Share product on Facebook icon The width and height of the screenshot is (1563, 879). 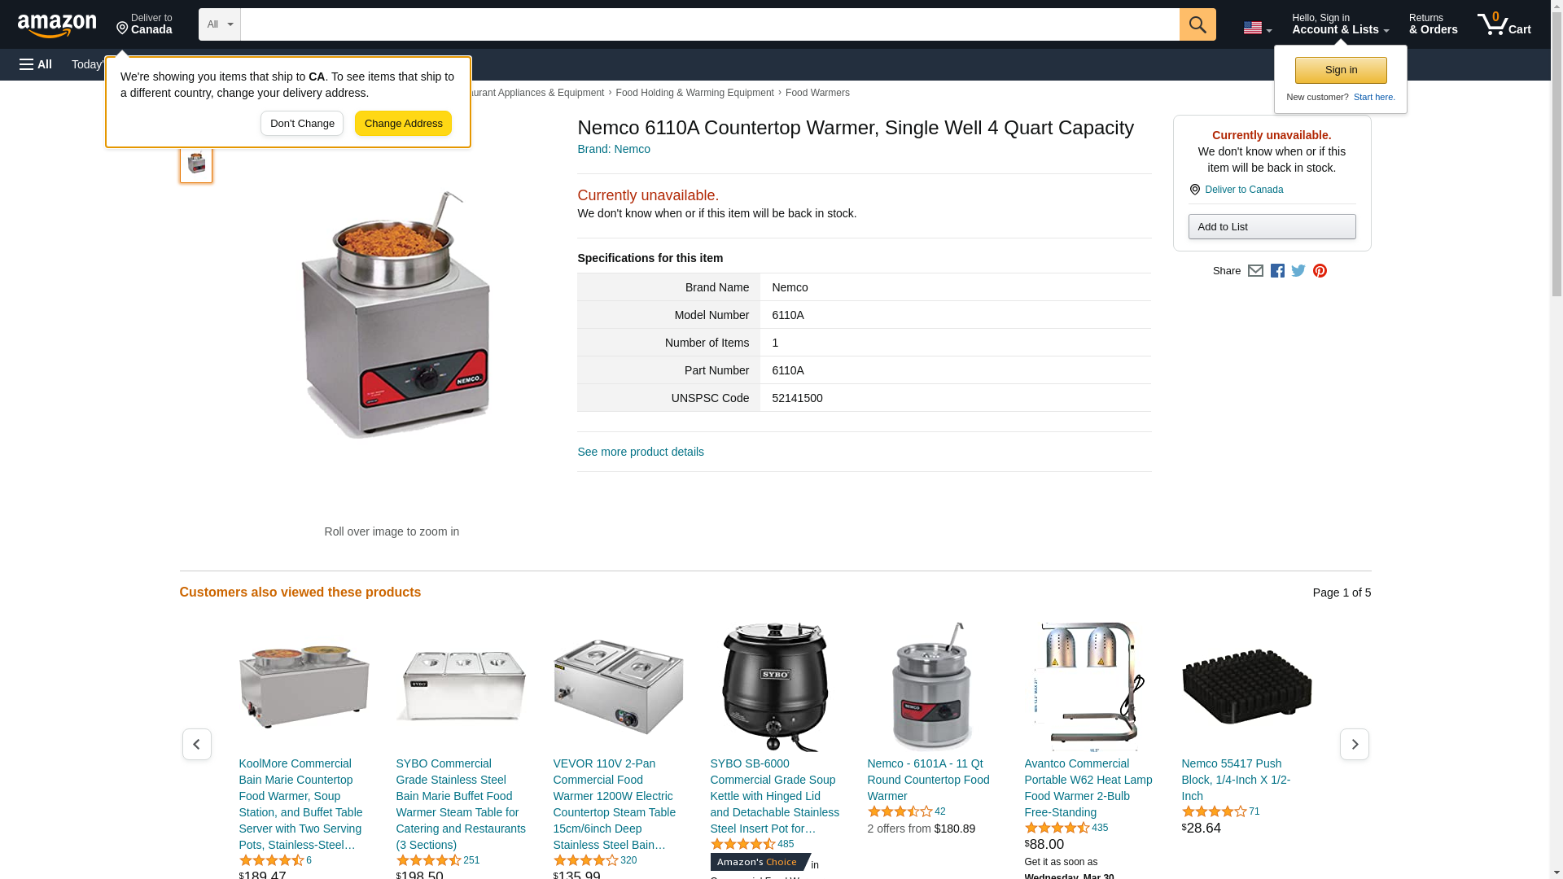pyautogui.click(x=1277, y=271)
